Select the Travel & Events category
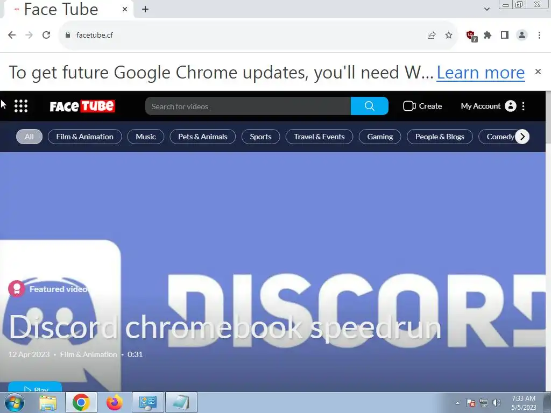The image size is (551, 413). [320, 137]
